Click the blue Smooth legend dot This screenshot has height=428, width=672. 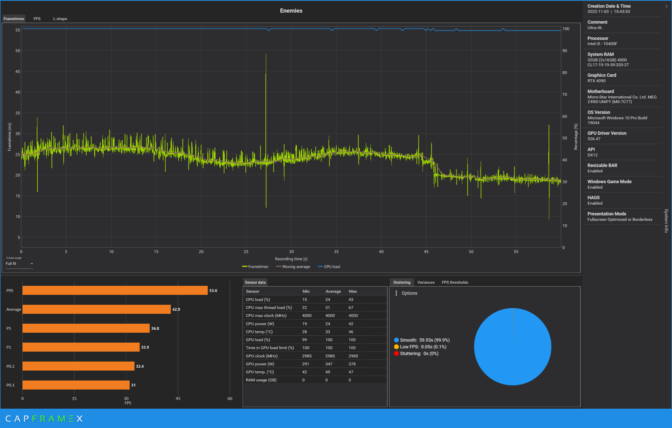[396, 340]
